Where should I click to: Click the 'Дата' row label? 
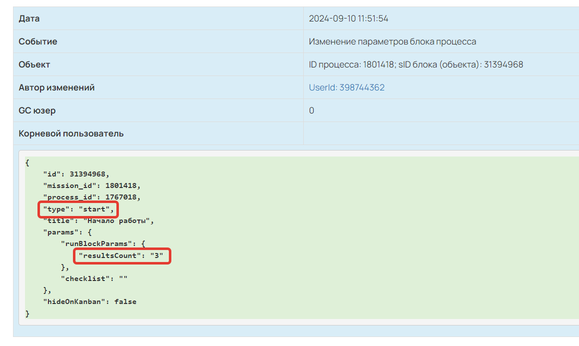(29, 18)
